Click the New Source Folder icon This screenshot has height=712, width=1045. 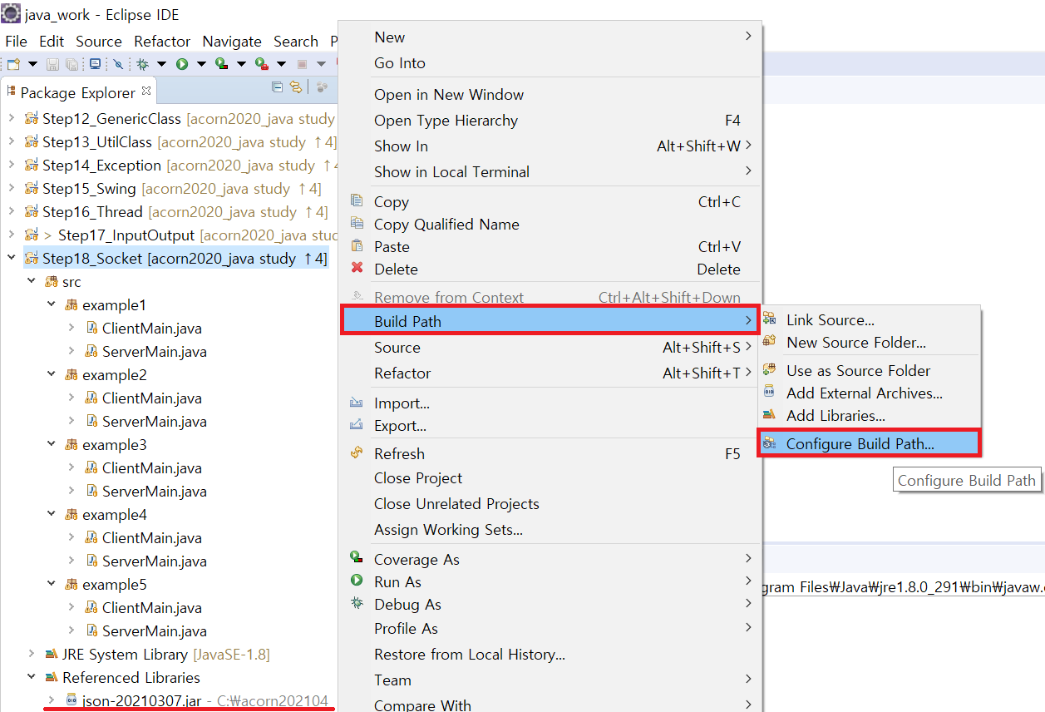(770, 342)
